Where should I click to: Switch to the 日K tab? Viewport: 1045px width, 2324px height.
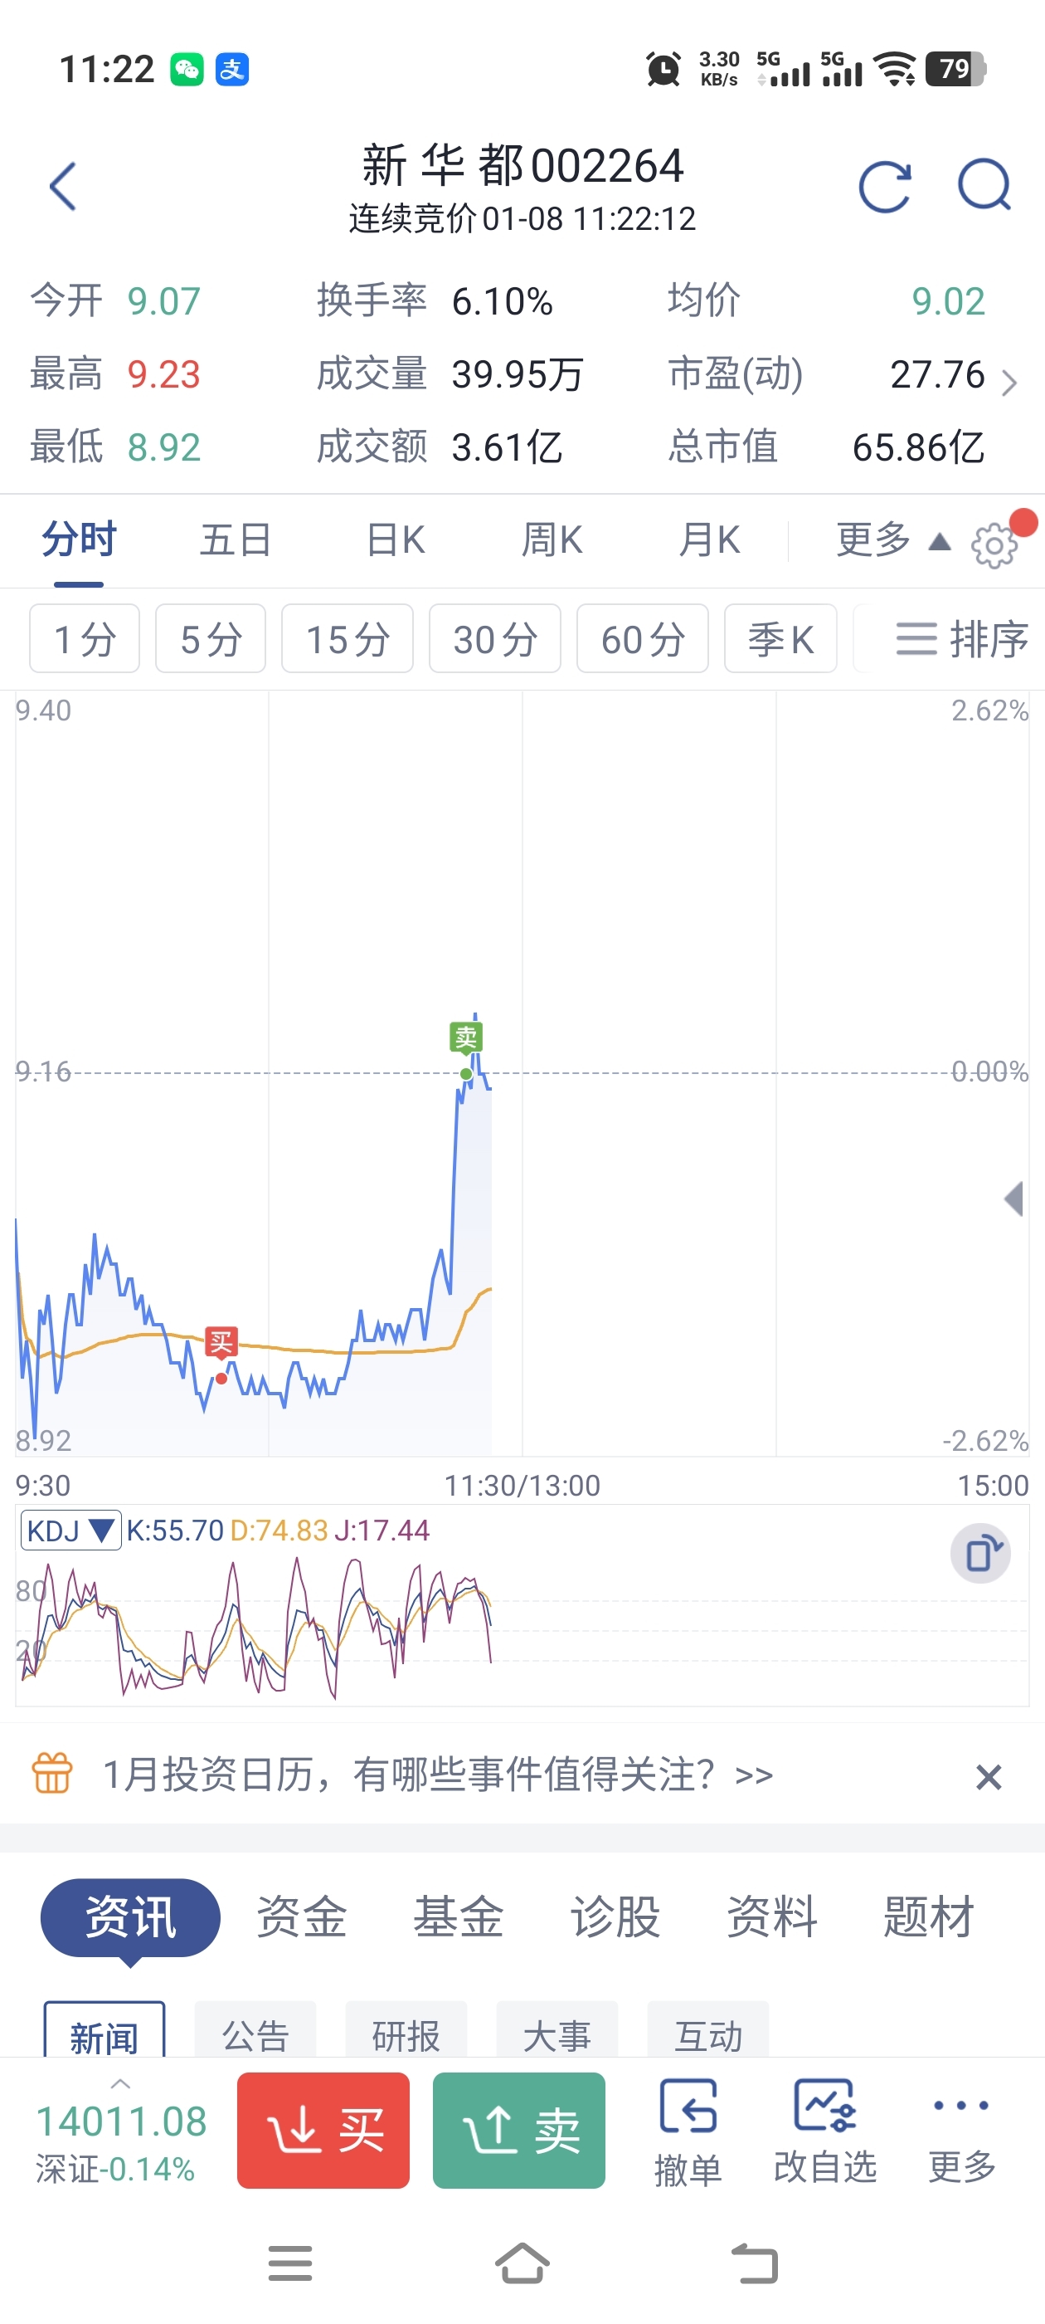pos(395,540)
